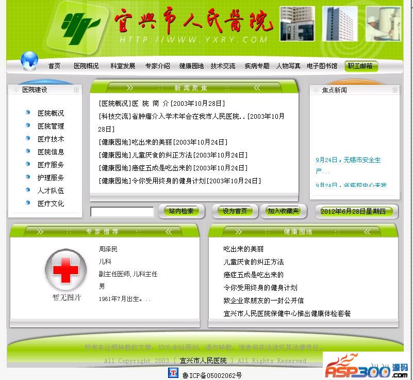Open sidebar link 人才队伍
This screenshot has width=413, height=380.
click(51, 191)
